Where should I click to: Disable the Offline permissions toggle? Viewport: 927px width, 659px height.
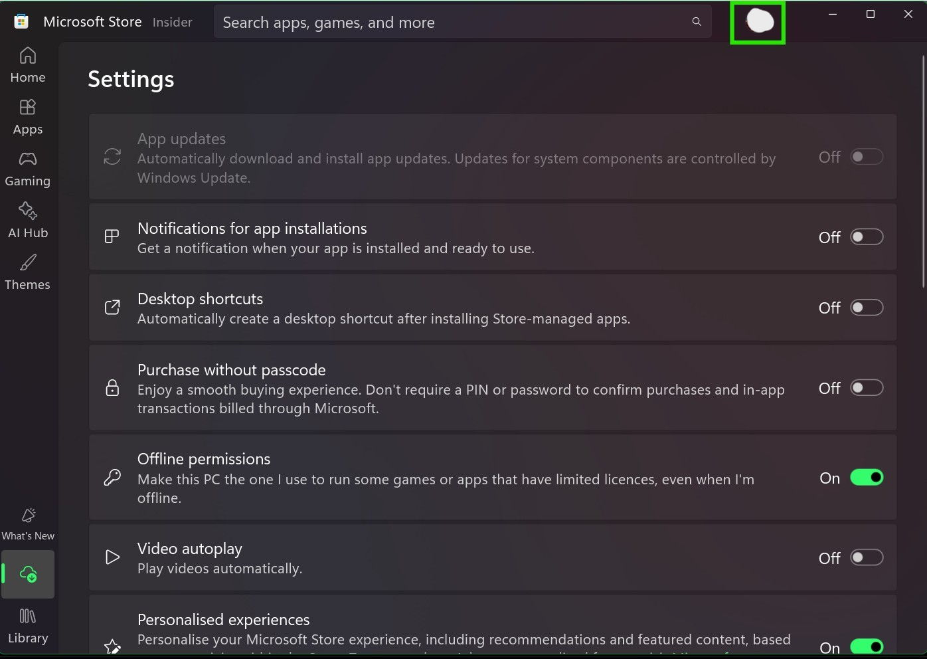click(x=867, y=478)
